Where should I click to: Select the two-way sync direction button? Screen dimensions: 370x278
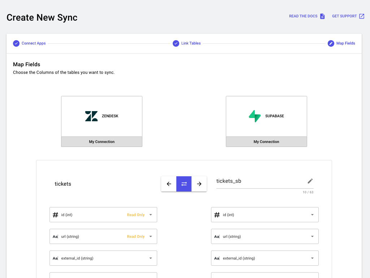184,184
